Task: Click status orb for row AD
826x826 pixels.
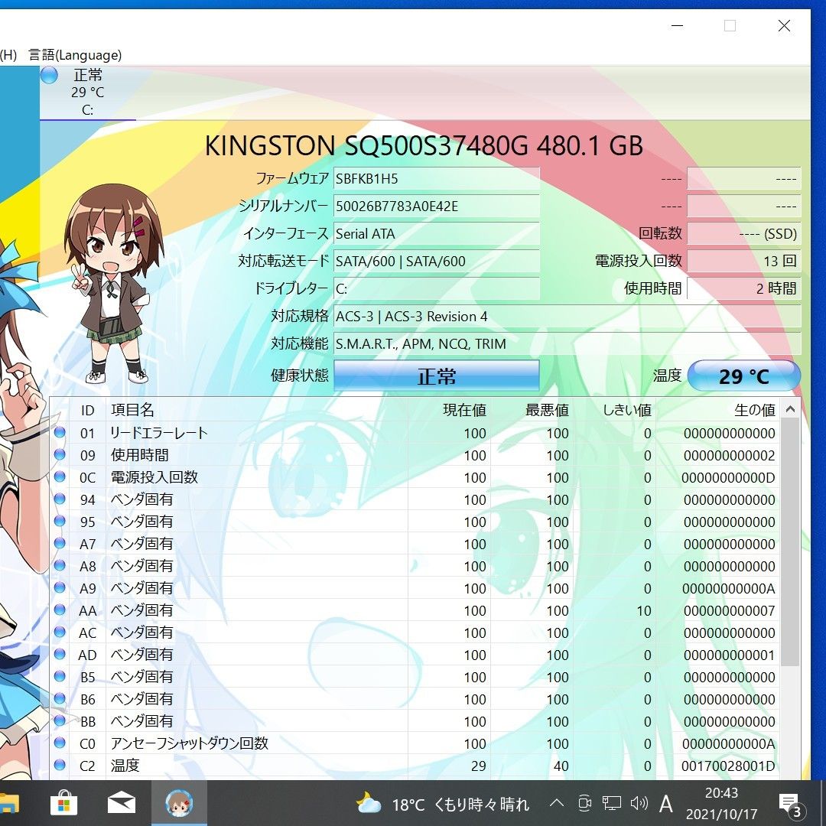Action: [60, 654]
